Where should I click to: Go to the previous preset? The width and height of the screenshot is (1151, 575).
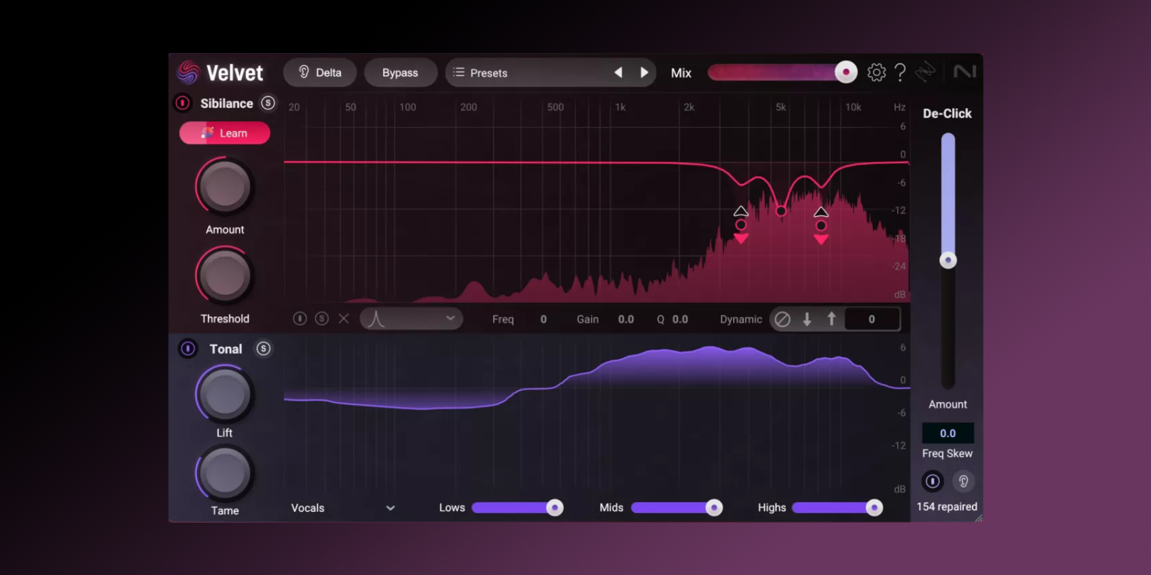618,73
